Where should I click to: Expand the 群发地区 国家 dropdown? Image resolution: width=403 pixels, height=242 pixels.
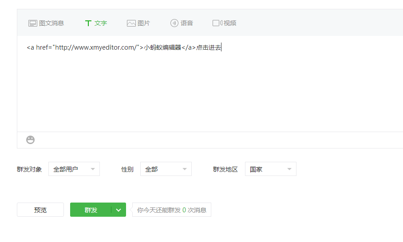click(x=271, y=169)
